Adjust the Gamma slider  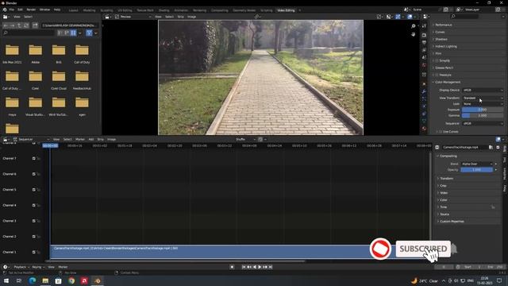483,115
